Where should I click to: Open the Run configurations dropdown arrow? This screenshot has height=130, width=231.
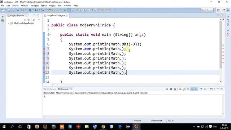39,10
